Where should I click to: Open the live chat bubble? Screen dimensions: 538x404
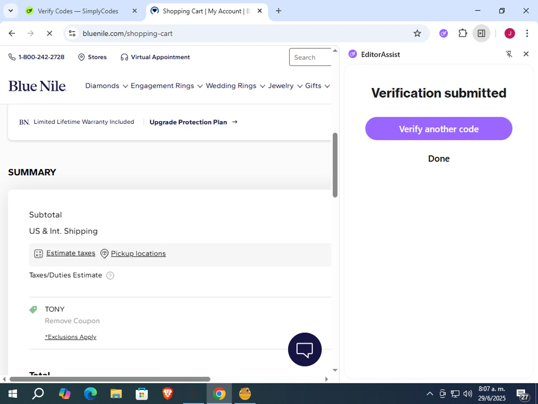click(305, 349)
